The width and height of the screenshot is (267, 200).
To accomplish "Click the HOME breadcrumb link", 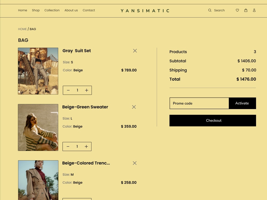I will pos(22,29).
